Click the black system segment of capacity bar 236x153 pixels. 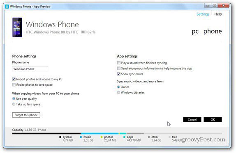click(x=46, y=133)
